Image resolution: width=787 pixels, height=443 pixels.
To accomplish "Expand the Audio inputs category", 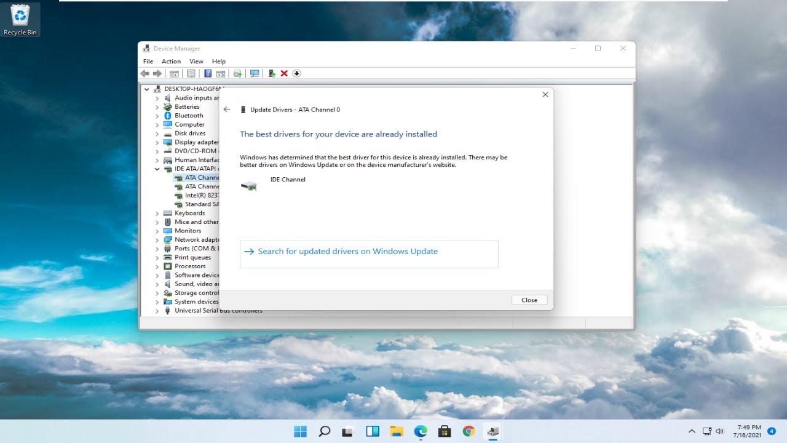I will point(157,98).
